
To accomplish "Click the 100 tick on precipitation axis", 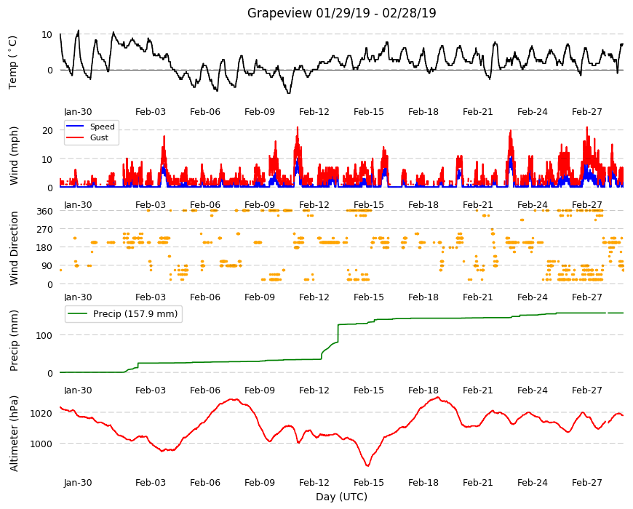I will tap(44, 335).
